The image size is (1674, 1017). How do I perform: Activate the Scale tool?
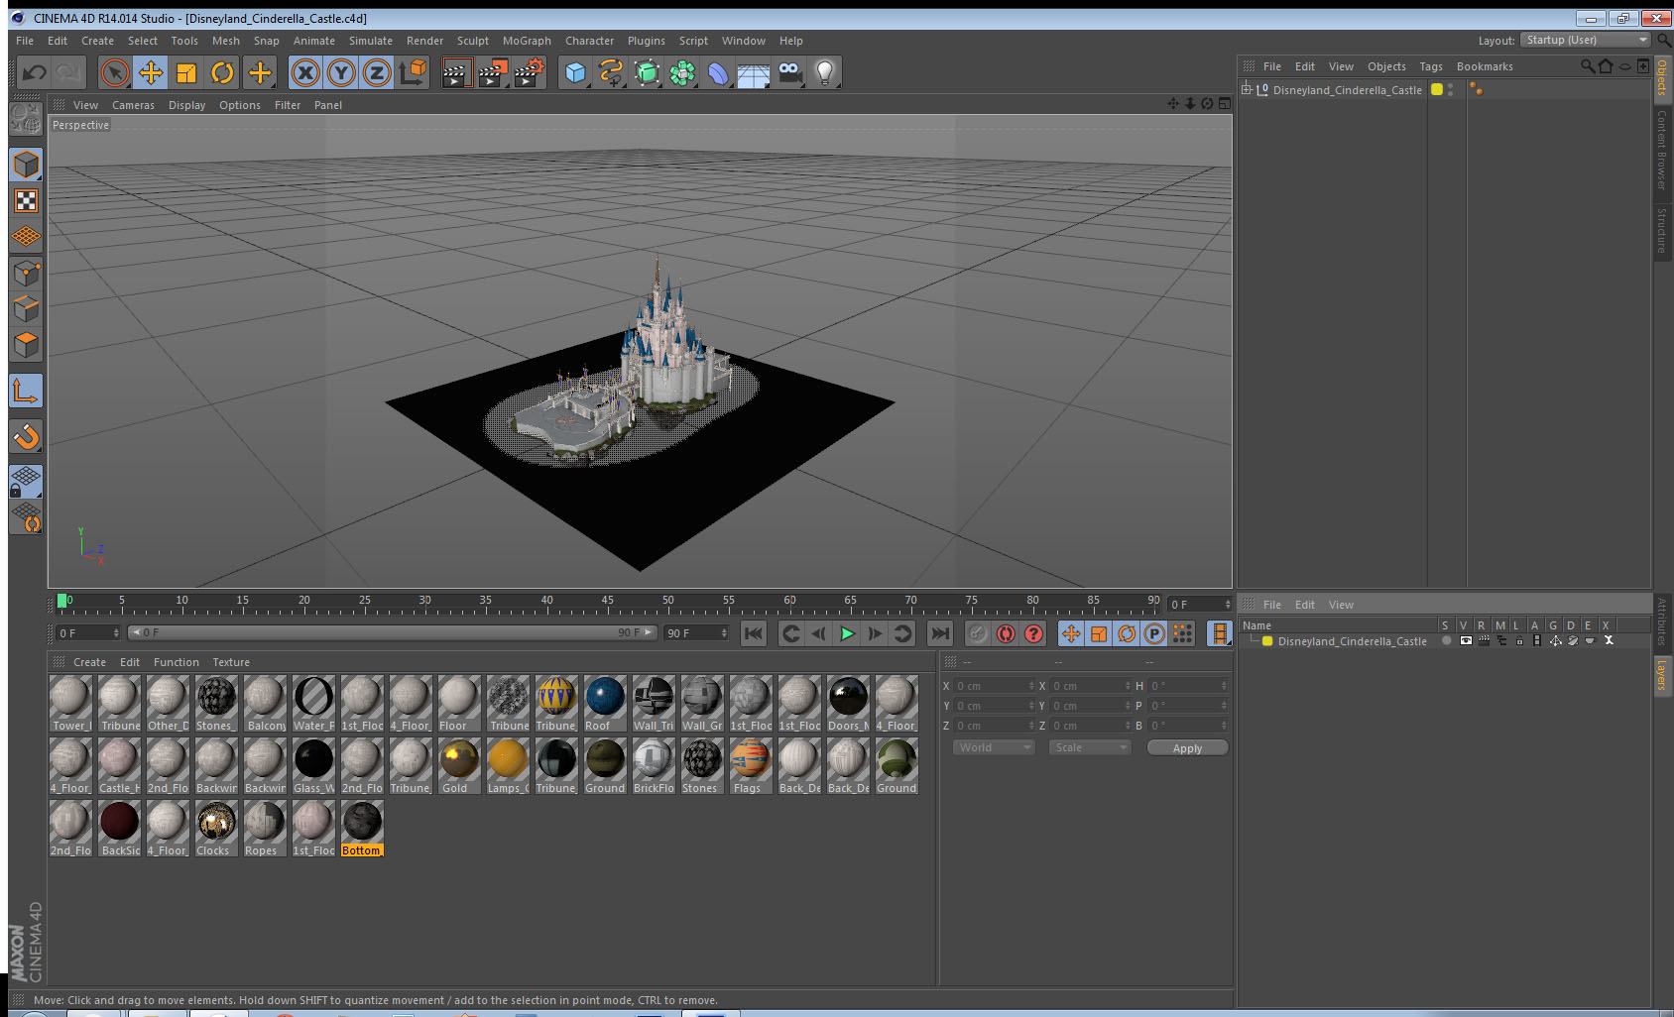[x=186, y=72]
